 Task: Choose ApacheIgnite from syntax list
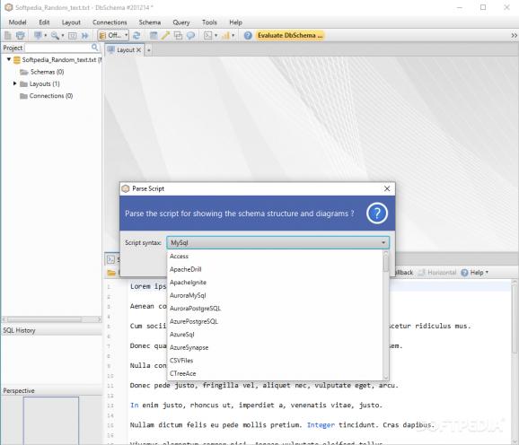pyautogui.click(x=275, y=283)
